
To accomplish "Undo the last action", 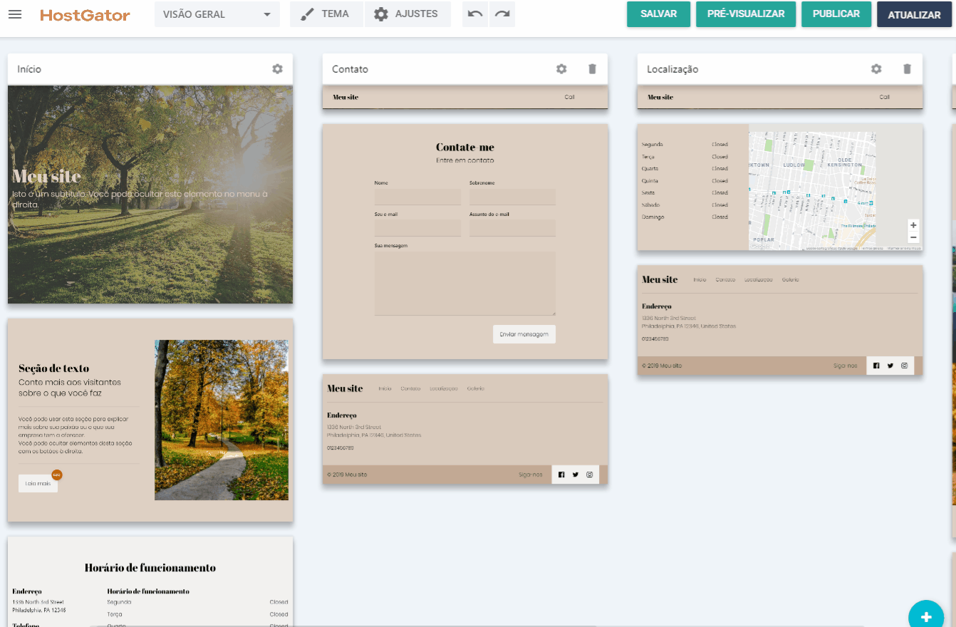I will click(x=475, y=14).
